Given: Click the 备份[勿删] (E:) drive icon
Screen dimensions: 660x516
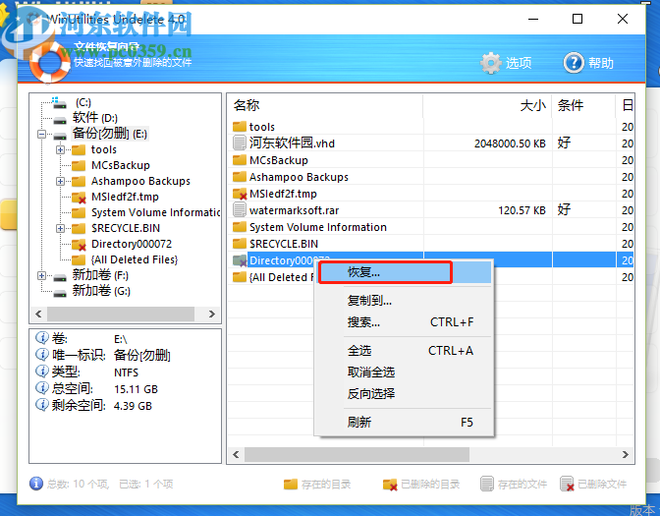Looking at the screenshot, I should 60,136.
